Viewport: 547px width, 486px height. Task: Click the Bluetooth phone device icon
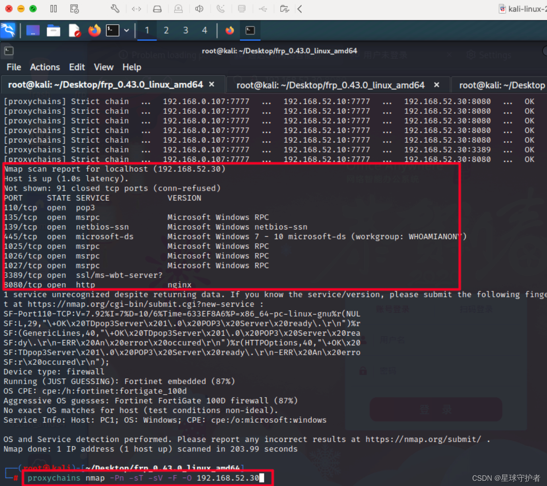[221, 9]
